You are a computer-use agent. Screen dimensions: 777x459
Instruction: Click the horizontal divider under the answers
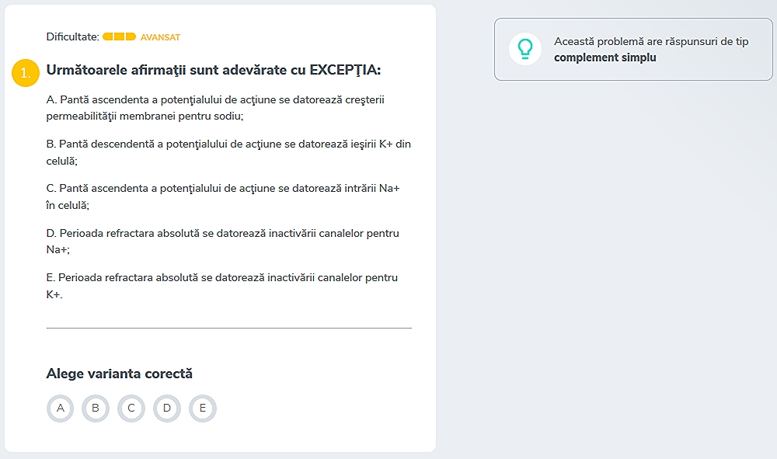[x=229, y=328]
